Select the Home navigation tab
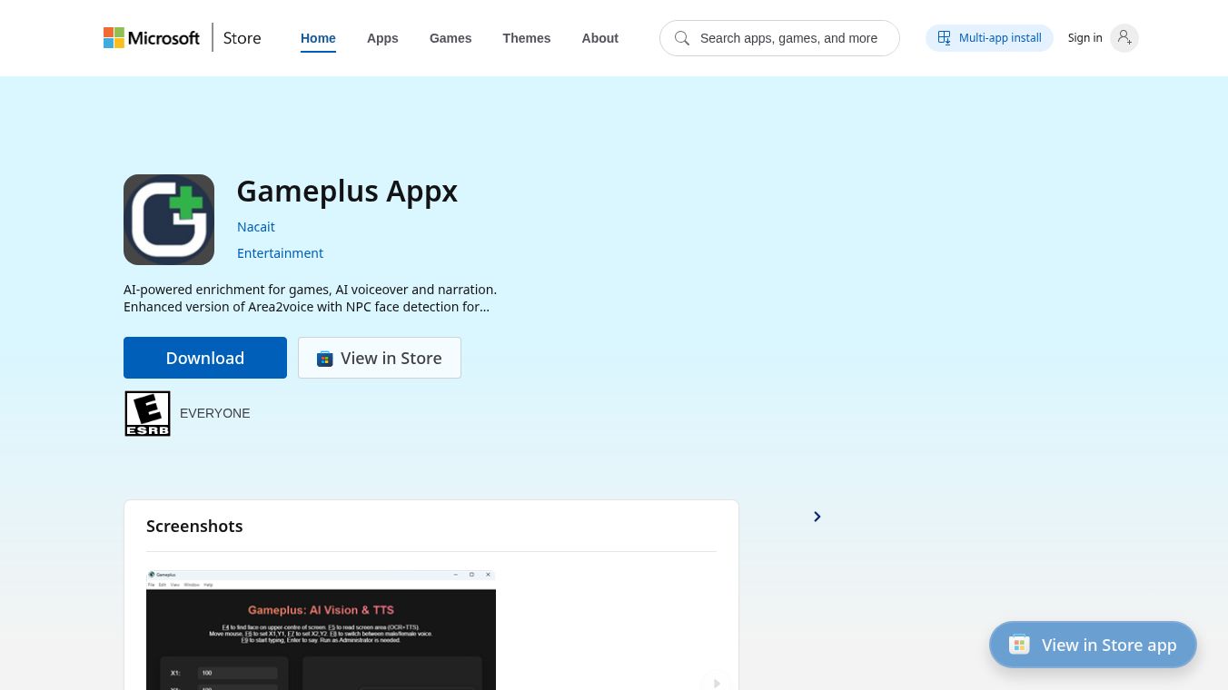Screen dimensions: 1228x690 [318, 38]
